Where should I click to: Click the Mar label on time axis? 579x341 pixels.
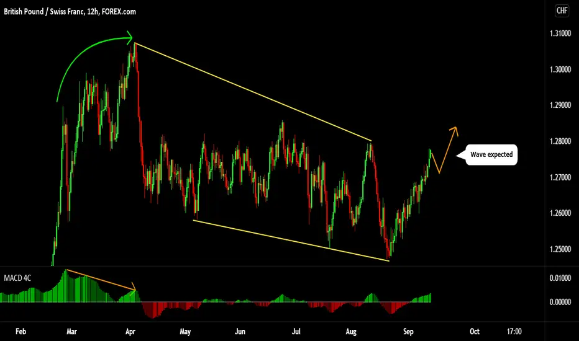click(x=71, y=332)
